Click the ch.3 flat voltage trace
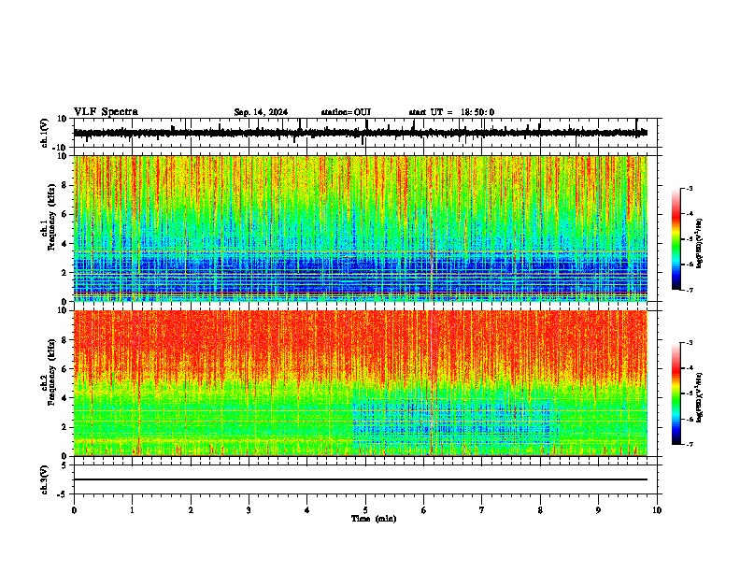 pyautogui.click(x=361, y=479)
